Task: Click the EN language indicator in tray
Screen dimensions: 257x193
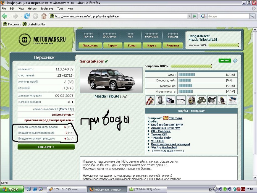Action: tap(211, 189)
